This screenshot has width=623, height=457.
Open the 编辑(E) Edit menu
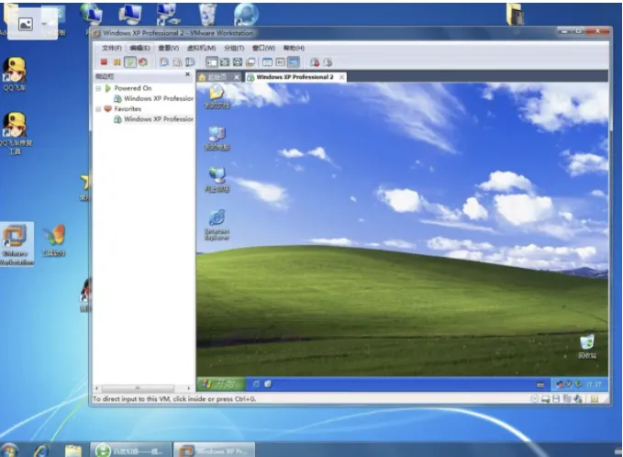[139, 48]
